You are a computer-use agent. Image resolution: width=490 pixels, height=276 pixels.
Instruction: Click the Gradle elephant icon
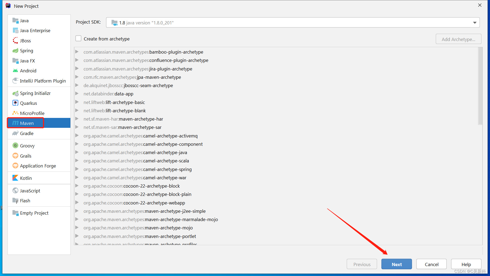15,133
